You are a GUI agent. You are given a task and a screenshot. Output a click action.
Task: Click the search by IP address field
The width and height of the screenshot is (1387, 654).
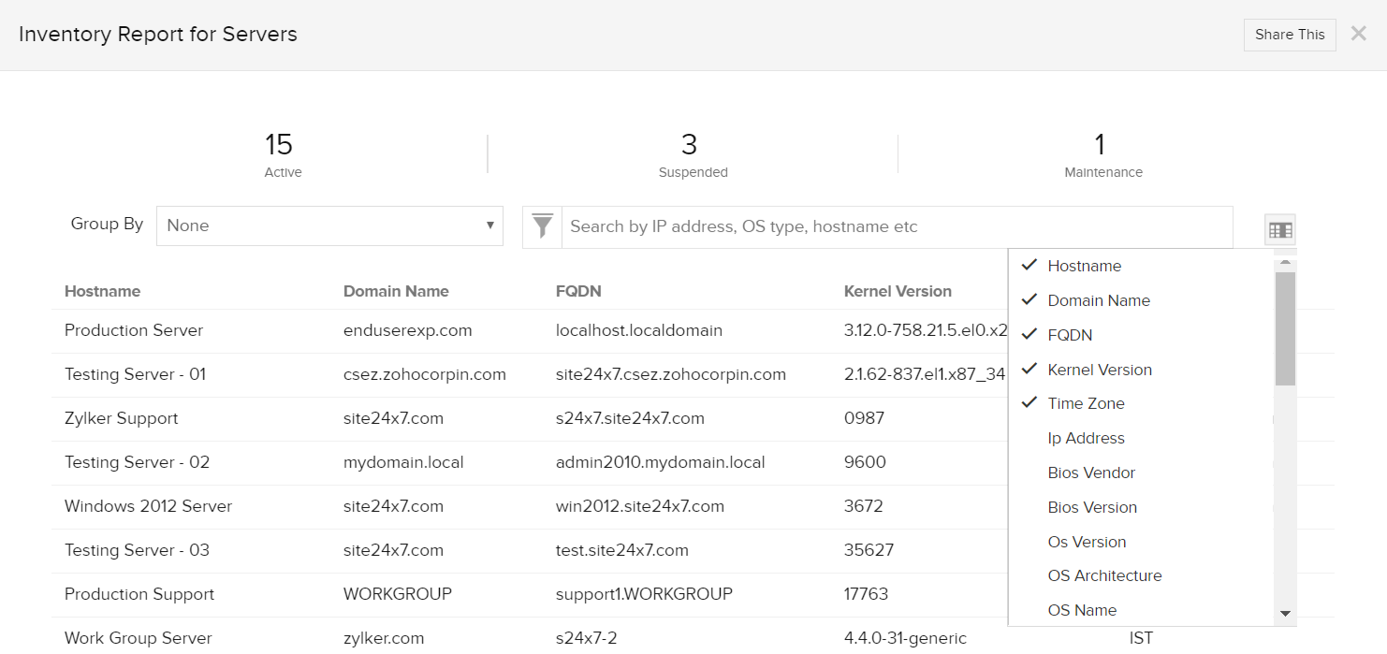coord(842,226)
